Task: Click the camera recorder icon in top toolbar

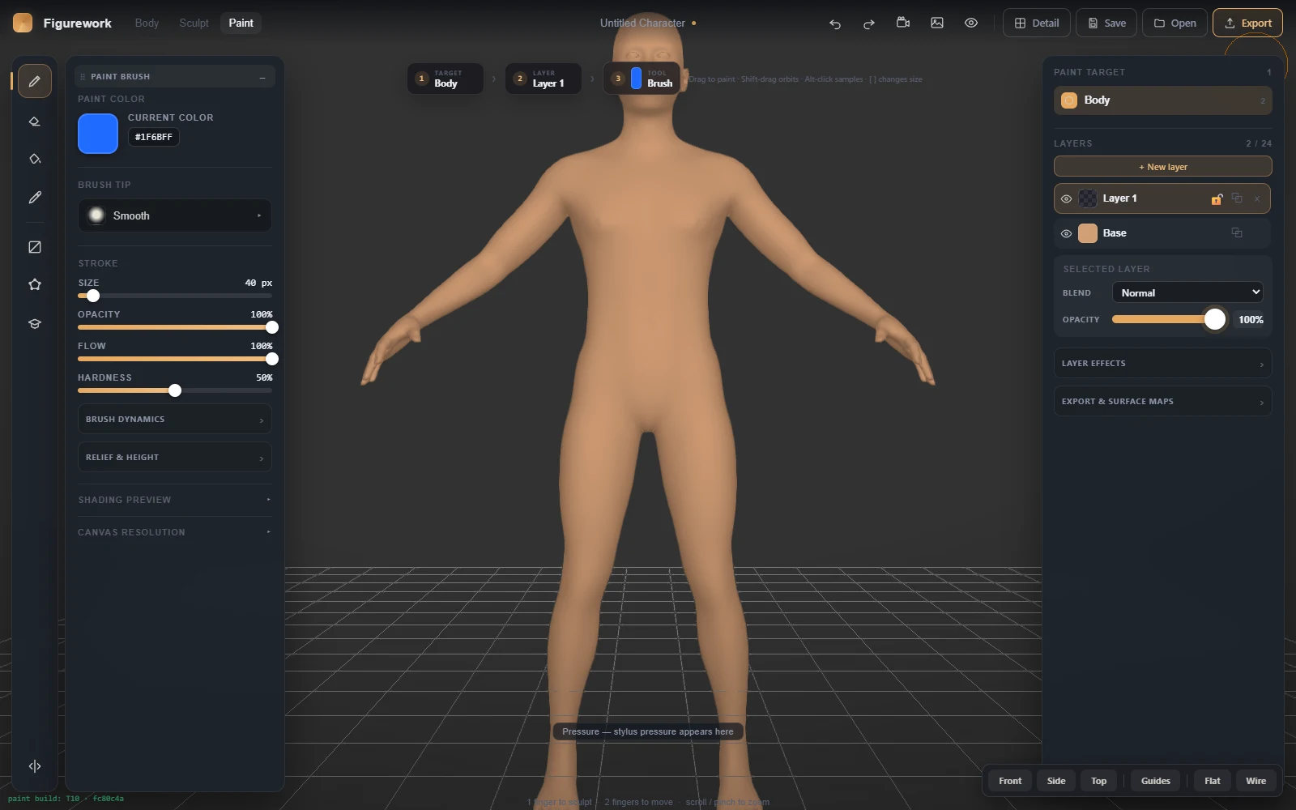Action: (903, 23)
